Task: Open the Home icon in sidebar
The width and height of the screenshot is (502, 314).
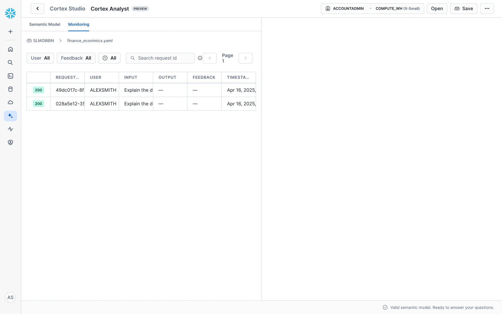Action: pyautogui.click(x=10, y=49)
